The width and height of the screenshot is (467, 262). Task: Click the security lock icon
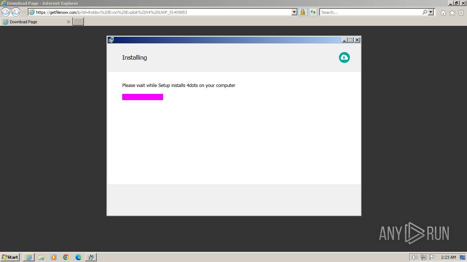click(x=302, y=12)
